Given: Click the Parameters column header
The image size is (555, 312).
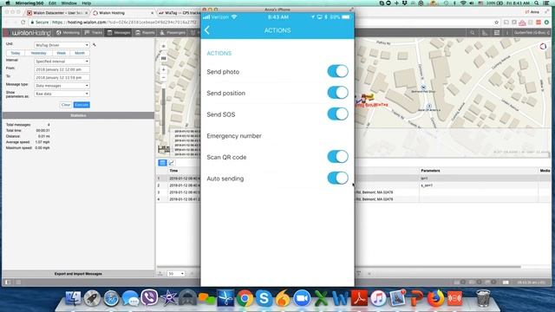Looking at the screenshot, I should [x=430, y=171].
